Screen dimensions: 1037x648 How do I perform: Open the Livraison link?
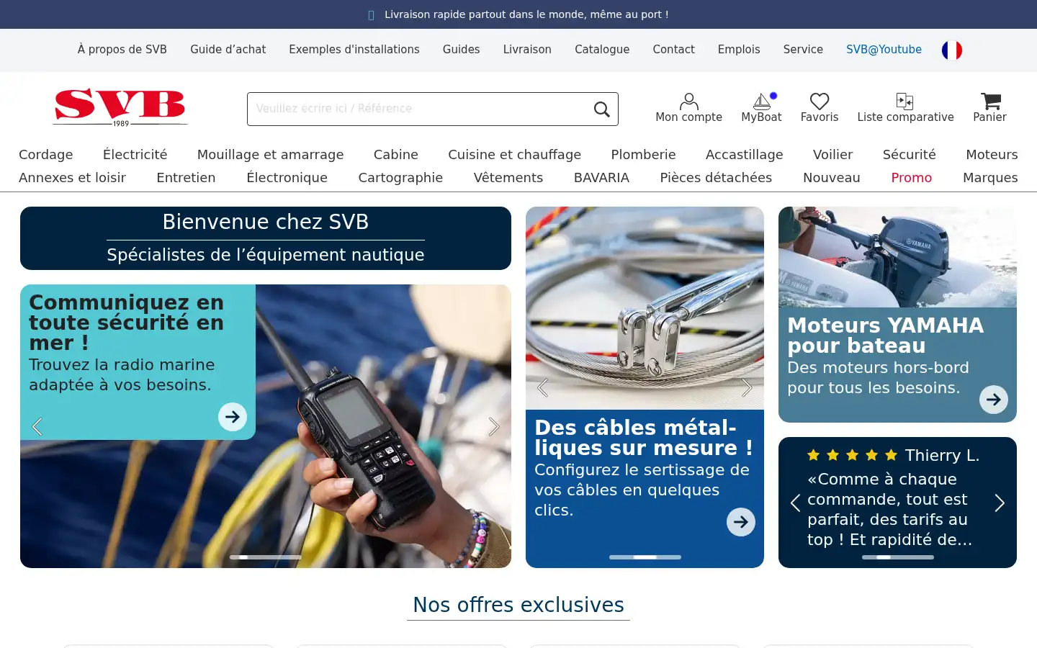click(x=527, y=50)
